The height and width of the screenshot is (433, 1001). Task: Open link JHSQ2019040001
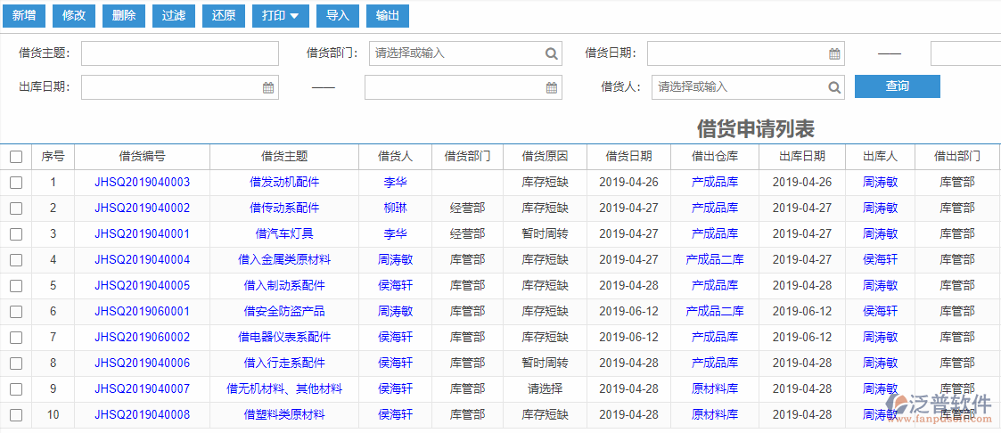click(143, 234)
